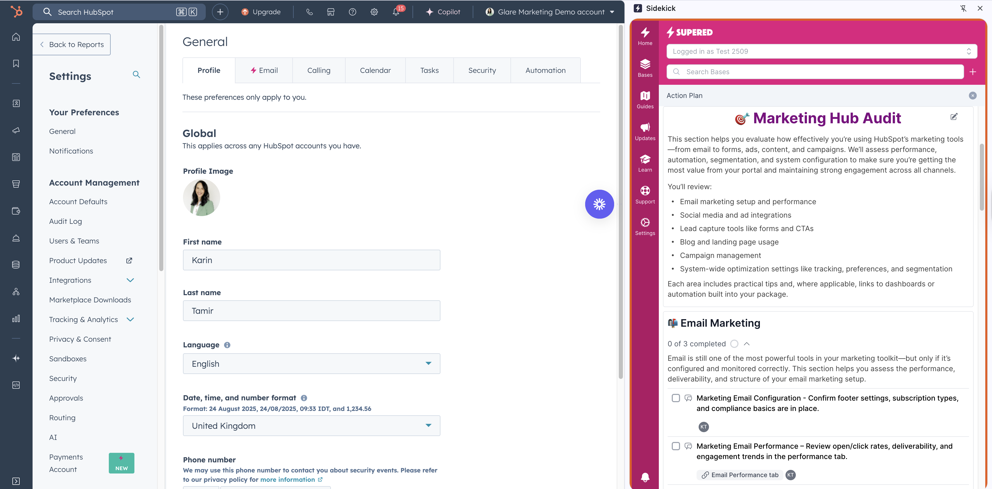Open the reporting bar chart icon
The image size is (992, 489).
[16, 318]
